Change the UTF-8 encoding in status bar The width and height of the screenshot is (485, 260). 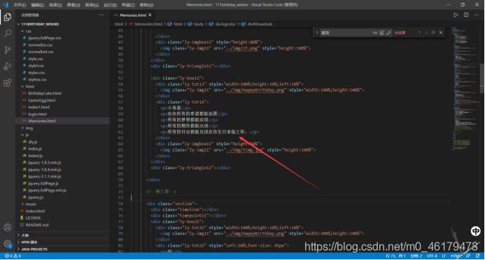[432, 256]
